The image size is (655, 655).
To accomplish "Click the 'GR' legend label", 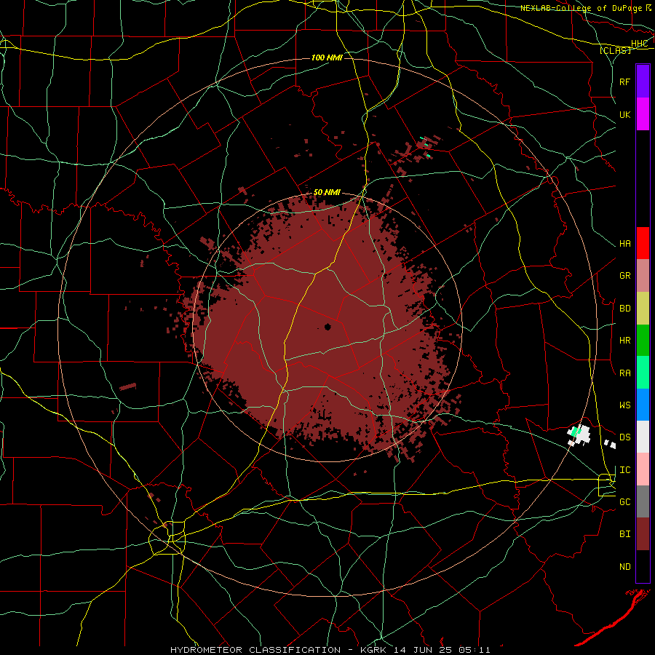I will click(x=625, y=276).
